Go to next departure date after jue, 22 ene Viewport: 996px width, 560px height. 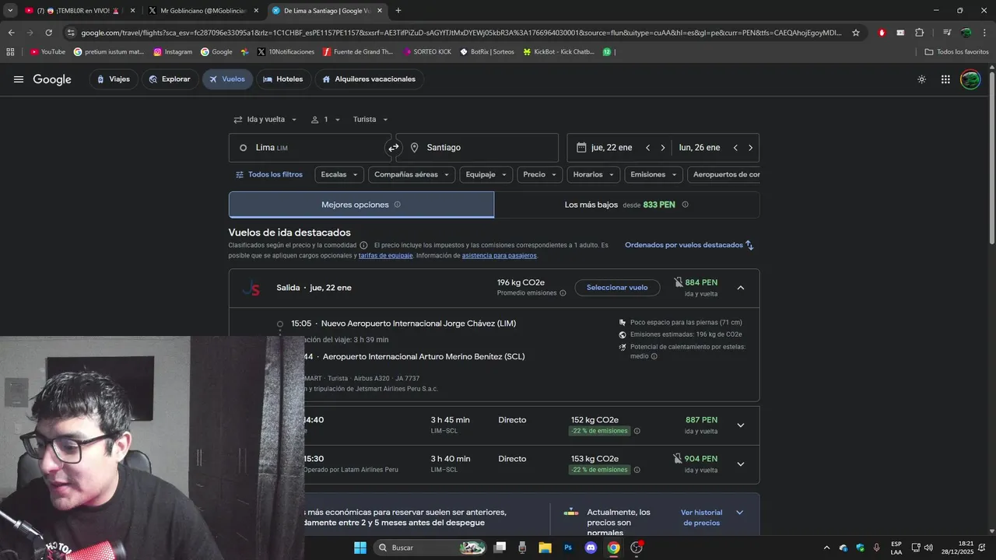click(663, 148)
